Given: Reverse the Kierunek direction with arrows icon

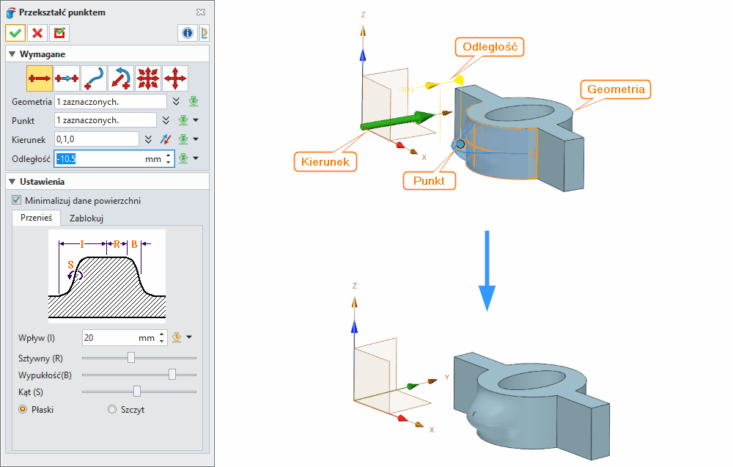Looking at the screenshot, I should tap(166, 139).
